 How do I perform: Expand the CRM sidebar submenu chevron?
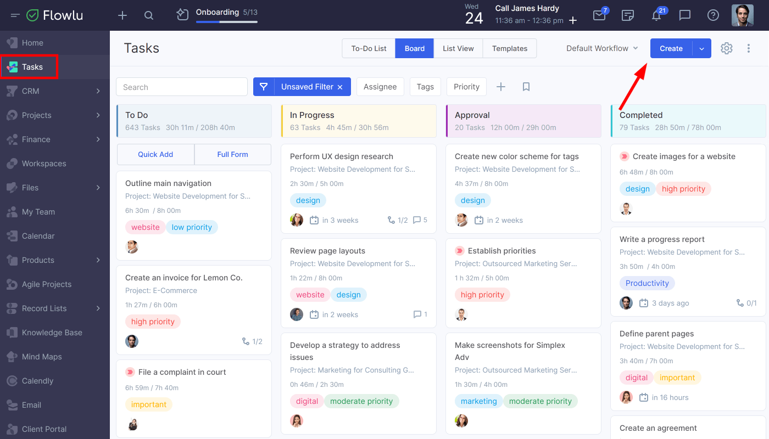click(x=98, y=91)
